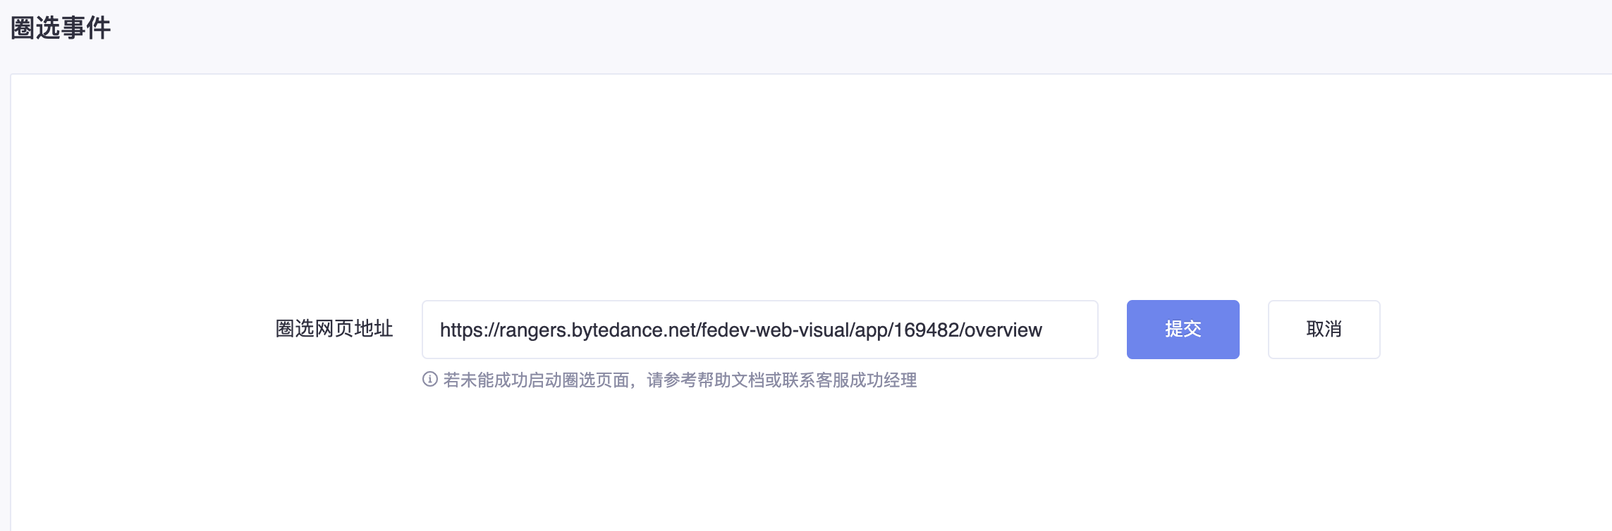The width and height of the screenshot is (1612, 531).
Task: Click the 圈选事件 page title
Action: coord(61,28)
